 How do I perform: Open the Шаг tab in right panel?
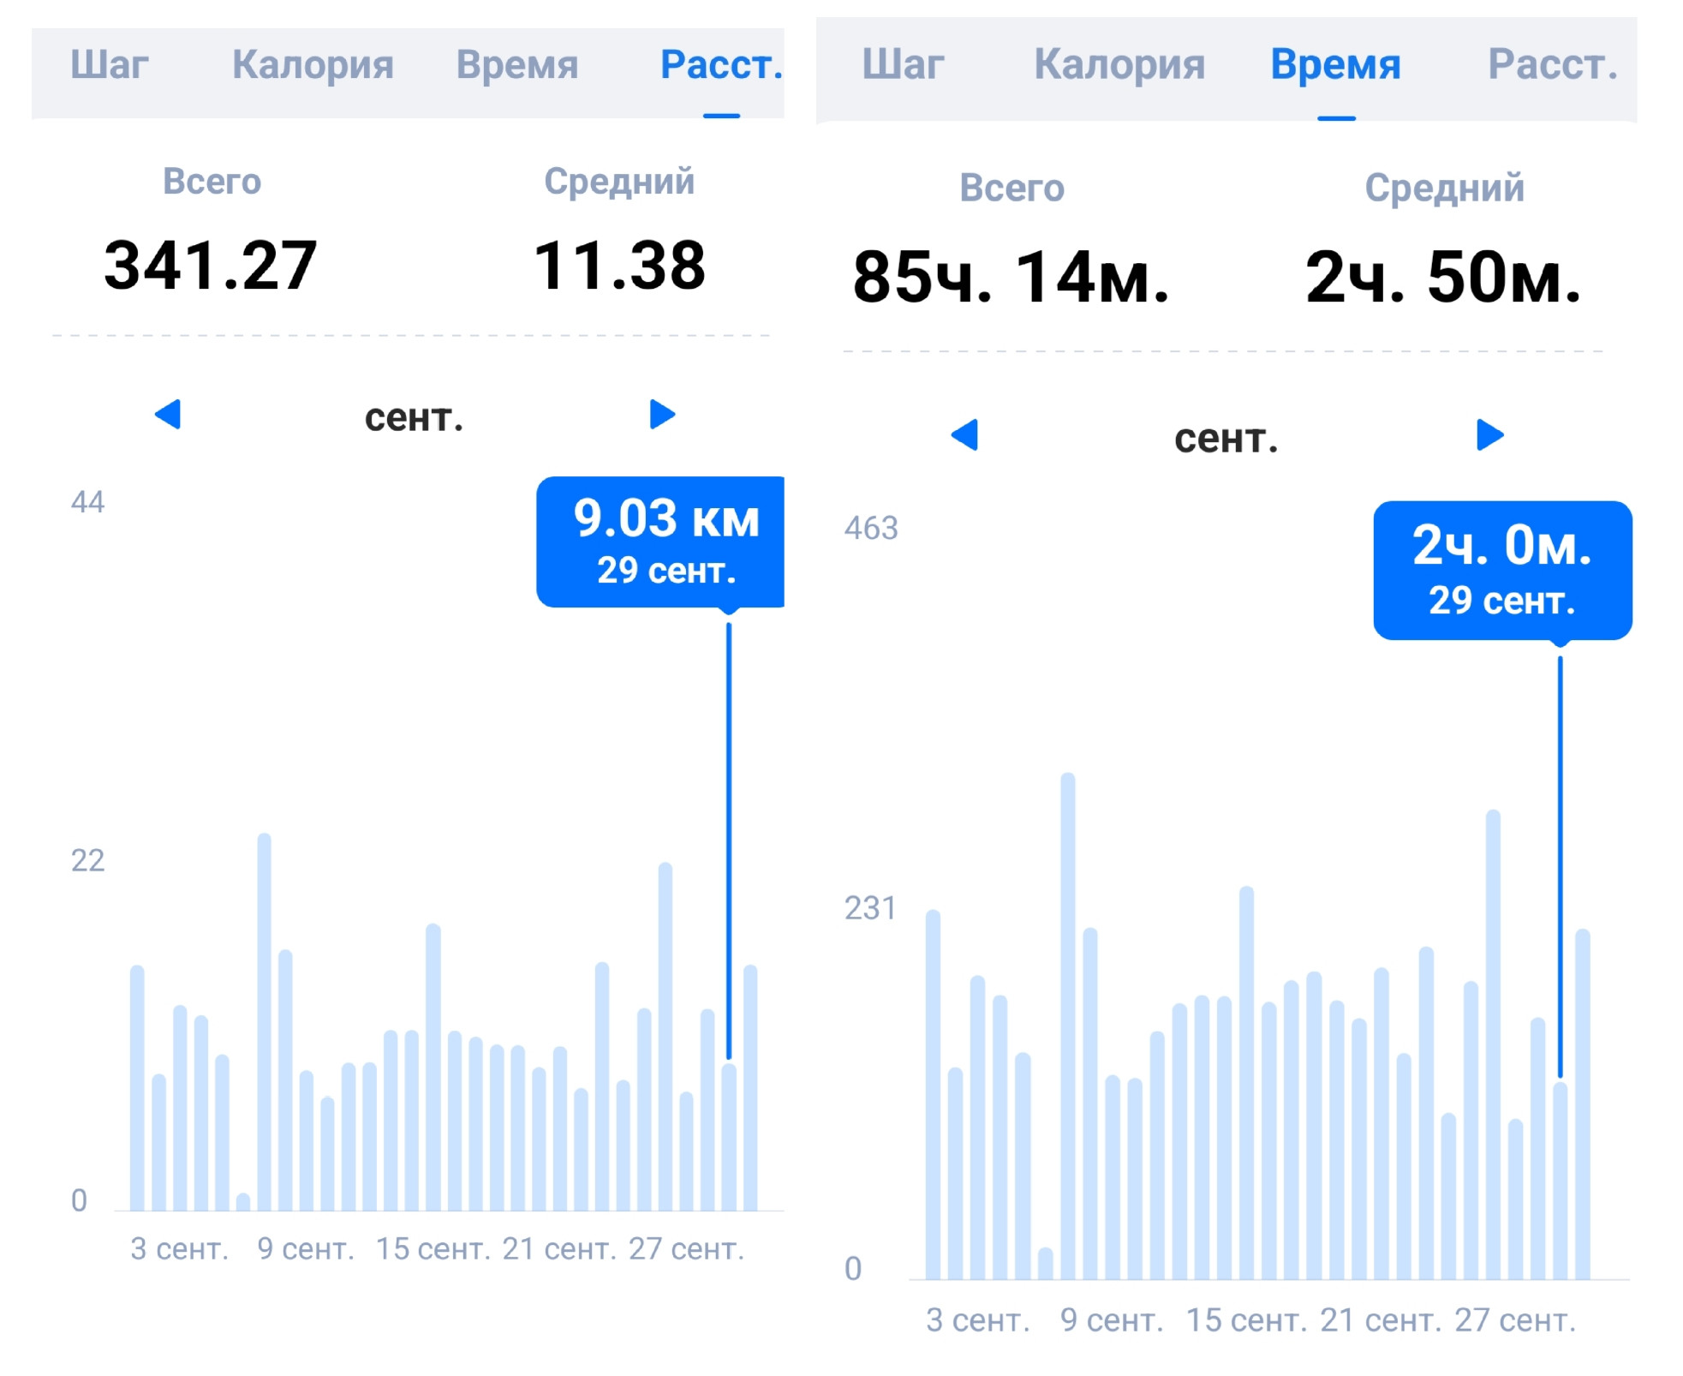[903, 64]
